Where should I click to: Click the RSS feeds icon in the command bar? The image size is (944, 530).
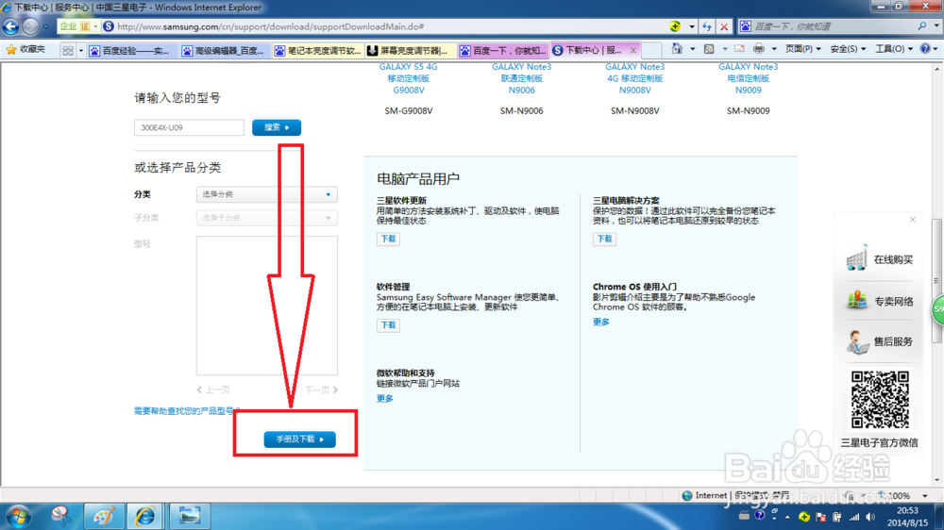tap(709, 49)
